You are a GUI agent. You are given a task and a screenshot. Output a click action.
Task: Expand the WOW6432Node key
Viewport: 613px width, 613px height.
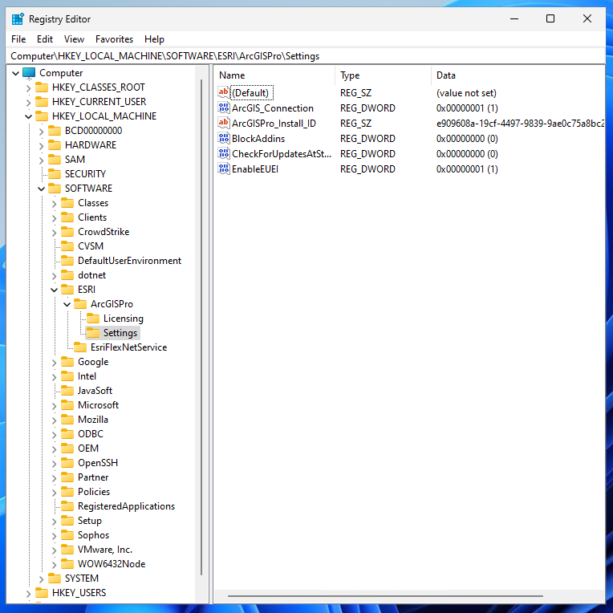[x=55, y=565]
